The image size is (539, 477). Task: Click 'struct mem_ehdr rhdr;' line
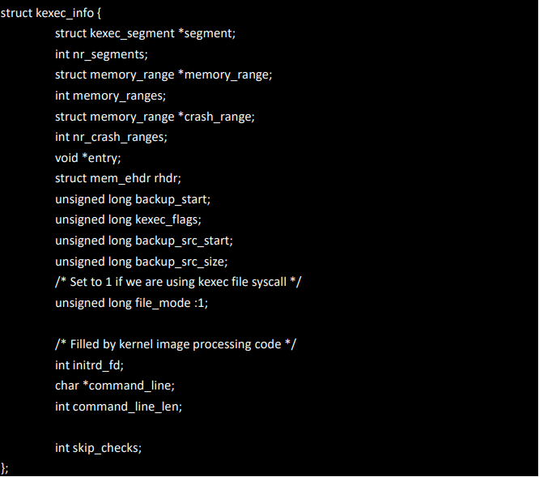118,178
